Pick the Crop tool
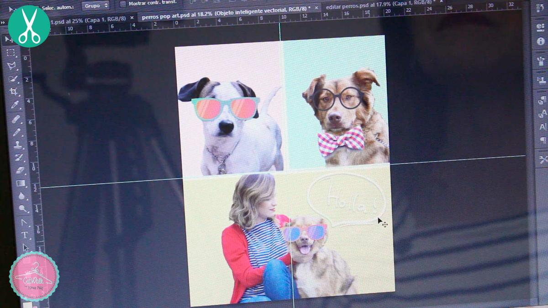Screen dimensions: 548x308 [14, 91]
